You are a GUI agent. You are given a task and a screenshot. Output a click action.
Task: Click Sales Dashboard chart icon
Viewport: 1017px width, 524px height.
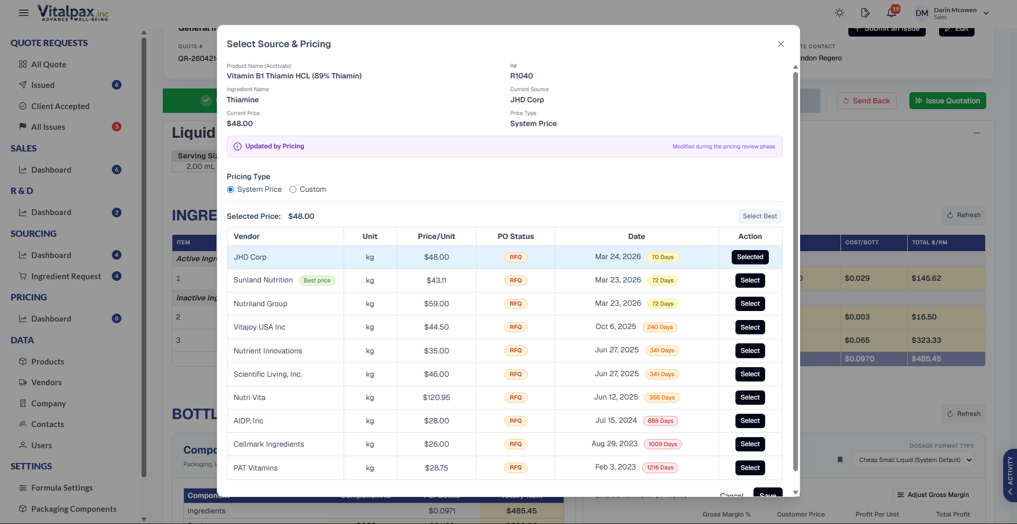point(23,170)
